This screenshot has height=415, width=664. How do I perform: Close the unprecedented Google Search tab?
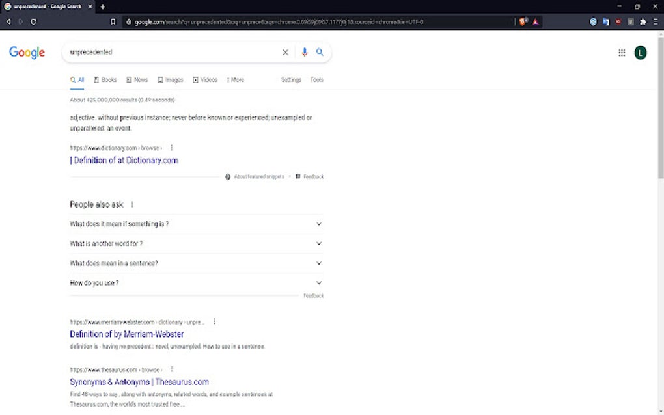click(90, 7)
